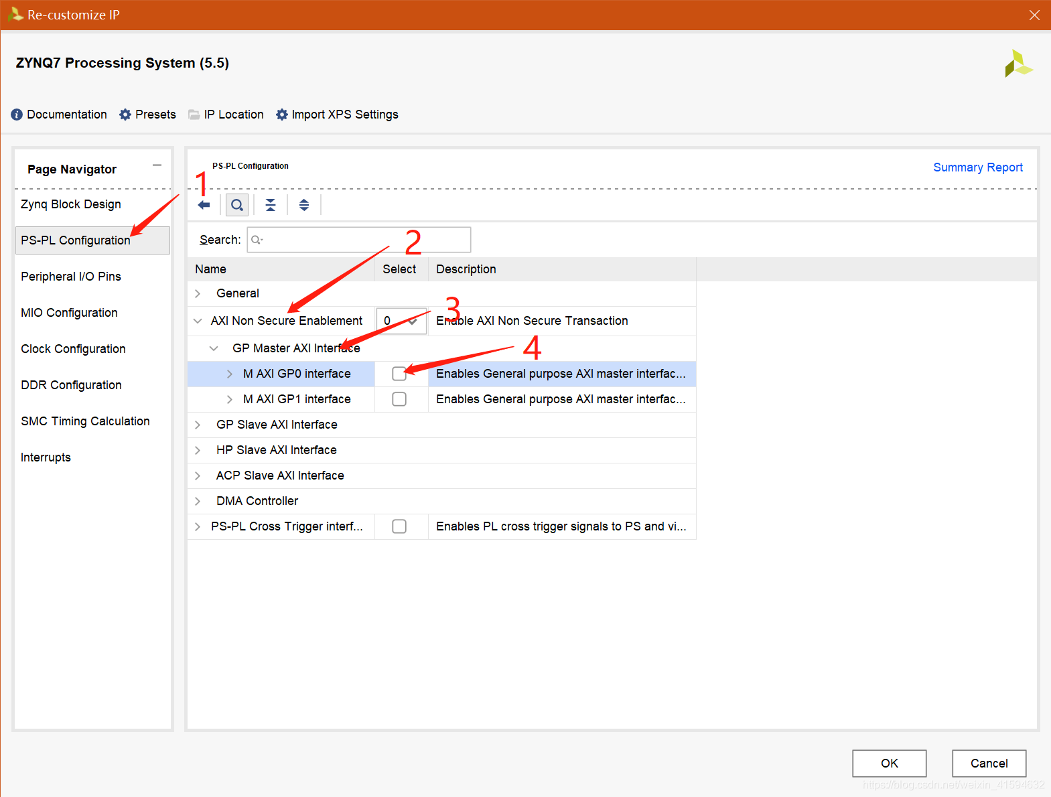Select 'Enable AXI Non Secure Transaction' description cell
The image size is (1051, 797).
(562, 321)
